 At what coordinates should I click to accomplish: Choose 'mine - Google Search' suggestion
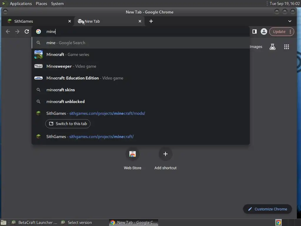(x=141, y=43)
